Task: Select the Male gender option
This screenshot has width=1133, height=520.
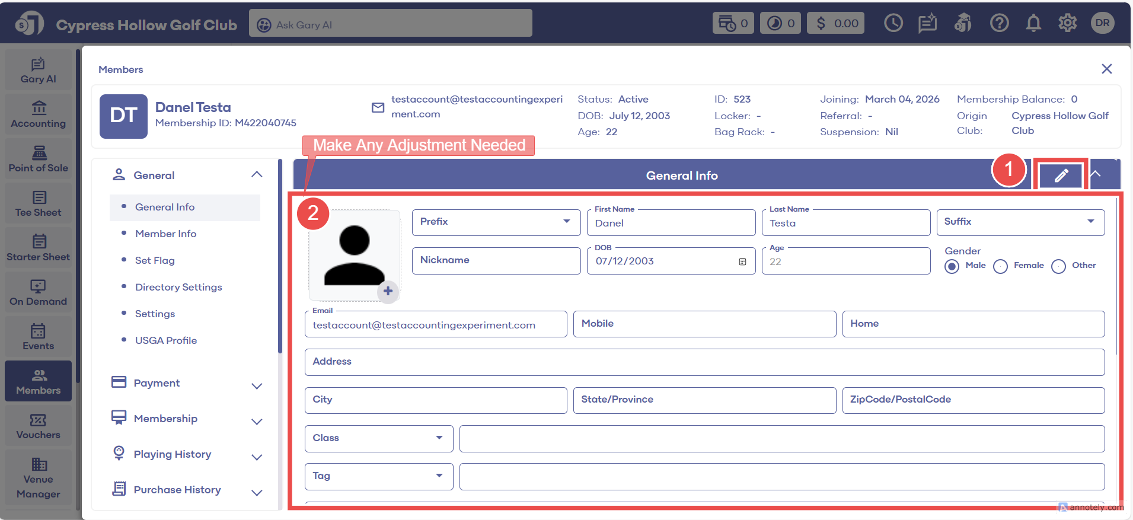Action: point(952,266)
